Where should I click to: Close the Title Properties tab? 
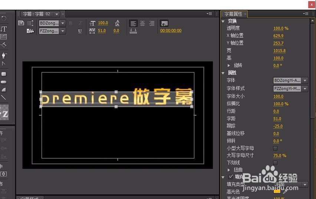[245, 14]
